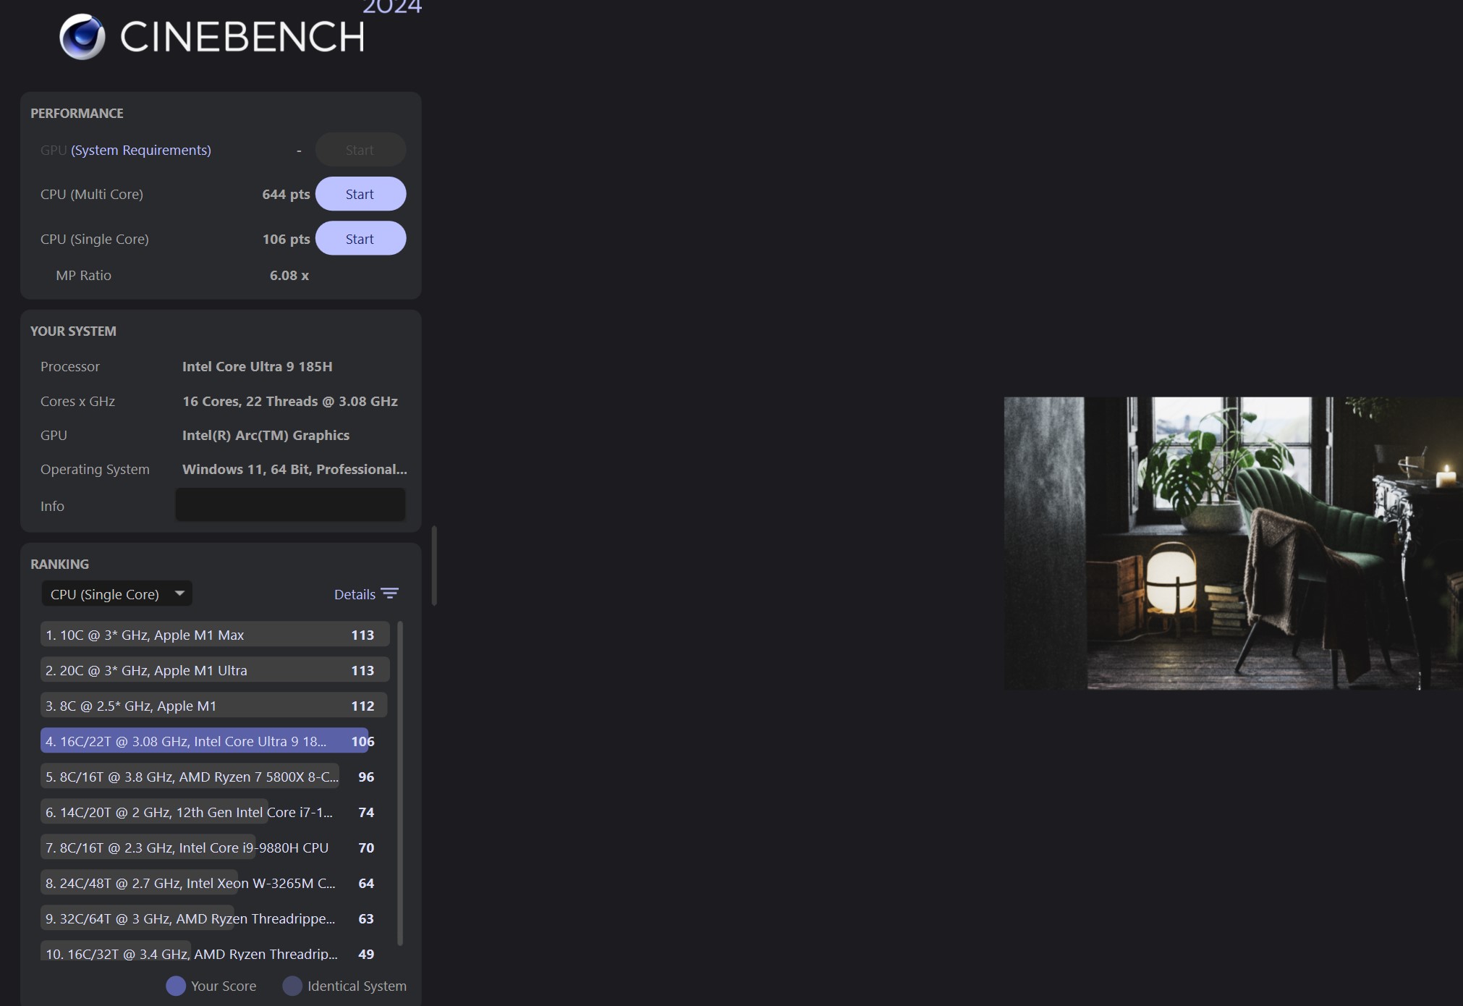The width and height of the screenshot is (1463, 1006).
Task: Click the Identical System legend dot
Action: point(292,986)
